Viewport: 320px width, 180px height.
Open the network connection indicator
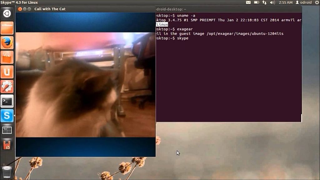click(x=264, y=2)
